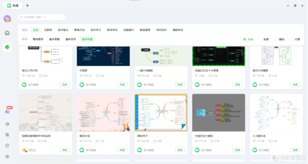
Task: Select the 免费 radio filter
Action: [260, 39]
